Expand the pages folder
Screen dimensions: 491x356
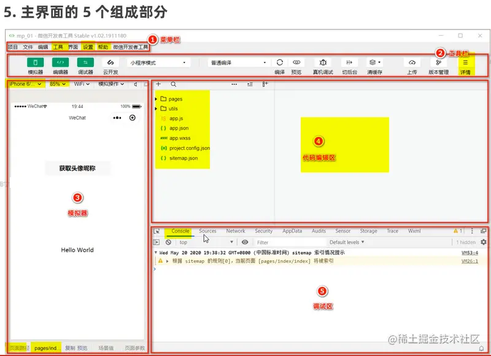[x=172, y=99]
